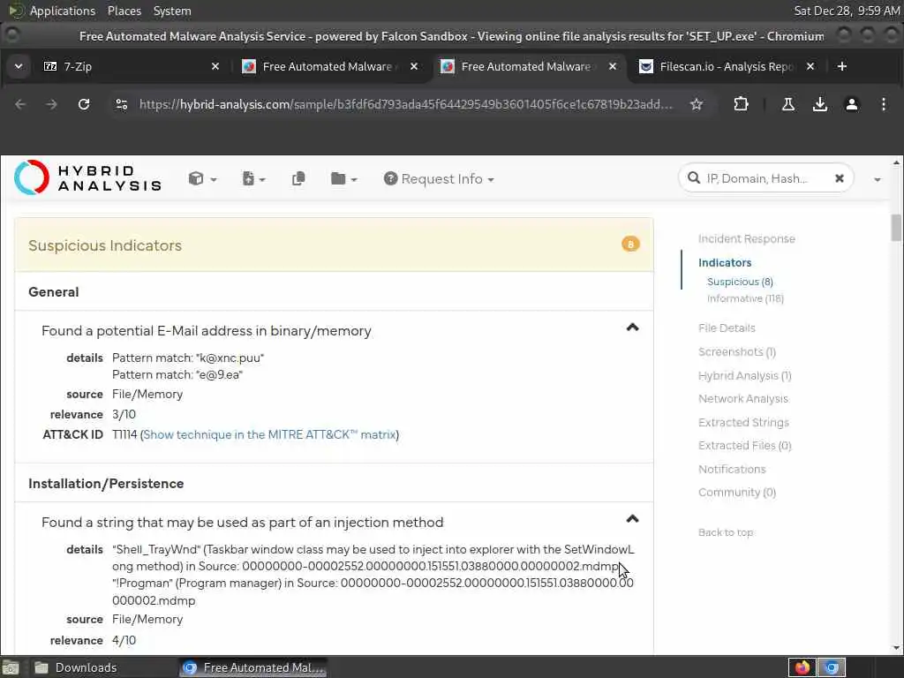
Task: Click the Pattern match "k@xnc.puu" text
Action: pos(188,358)
